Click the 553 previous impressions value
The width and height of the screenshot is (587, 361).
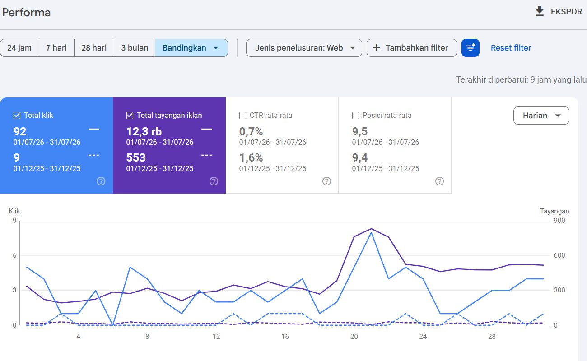coord(136,157)
